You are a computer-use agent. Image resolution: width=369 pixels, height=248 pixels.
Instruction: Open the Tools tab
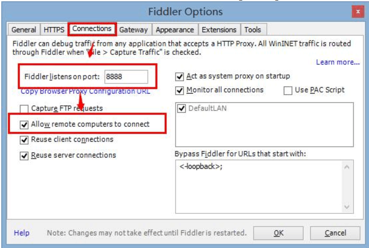click(x=253, y=30)
